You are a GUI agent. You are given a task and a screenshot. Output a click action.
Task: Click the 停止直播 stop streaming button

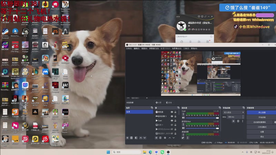262,112
